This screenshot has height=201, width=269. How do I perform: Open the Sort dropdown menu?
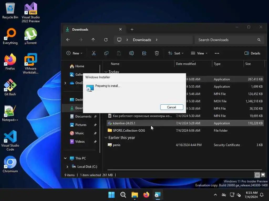pos(176,53)
